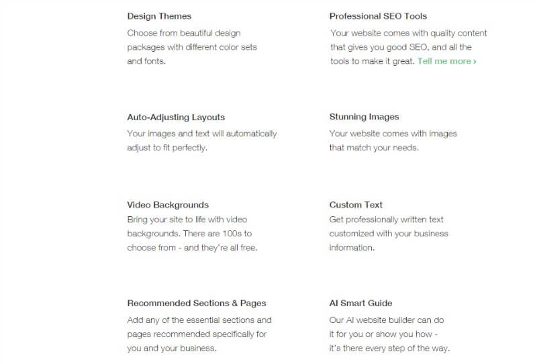This screenshot has height=364, width=537.
Task: Select the Auto-Adjusting Layouts heading
Action: (176, 118)
